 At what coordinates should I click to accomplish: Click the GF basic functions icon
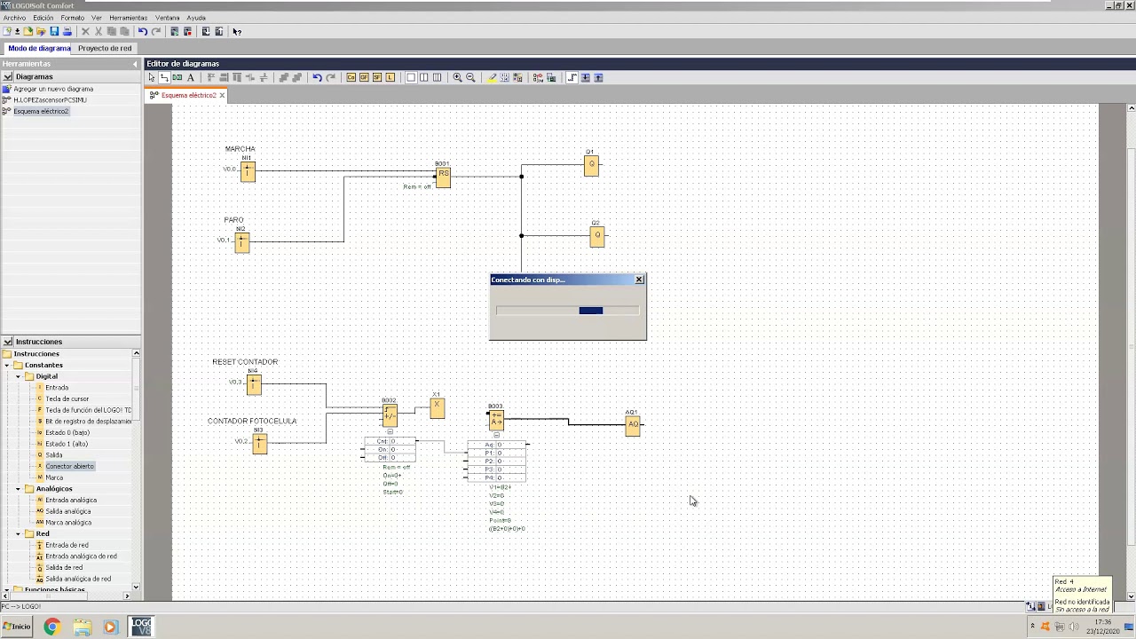[364, 77]
